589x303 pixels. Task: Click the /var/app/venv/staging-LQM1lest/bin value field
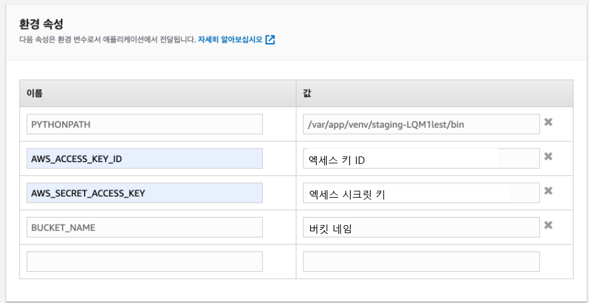coord(422,124)
